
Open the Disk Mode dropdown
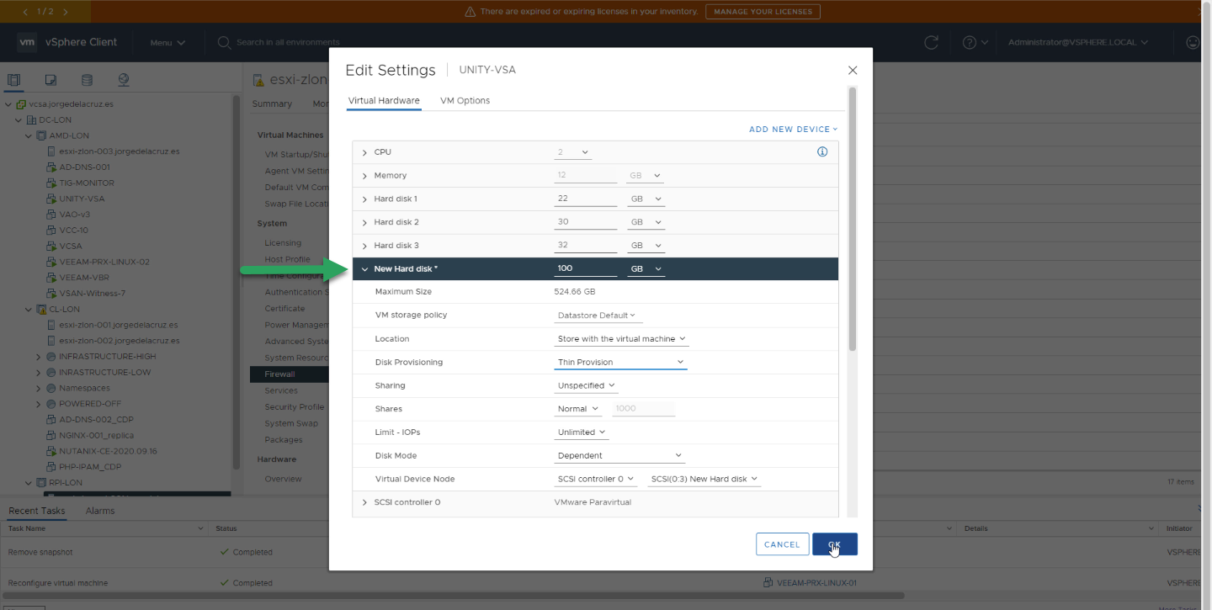(620, 456)
